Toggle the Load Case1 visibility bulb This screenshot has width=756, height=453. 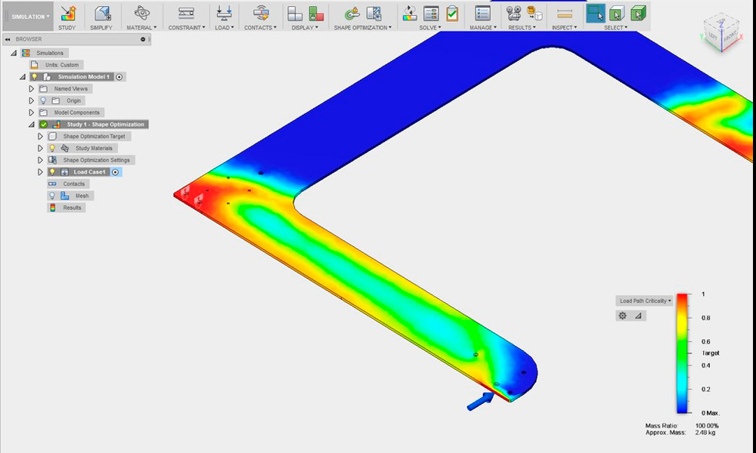(53, 172)
